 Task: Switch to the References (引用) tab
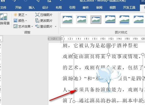pos(72,7)
